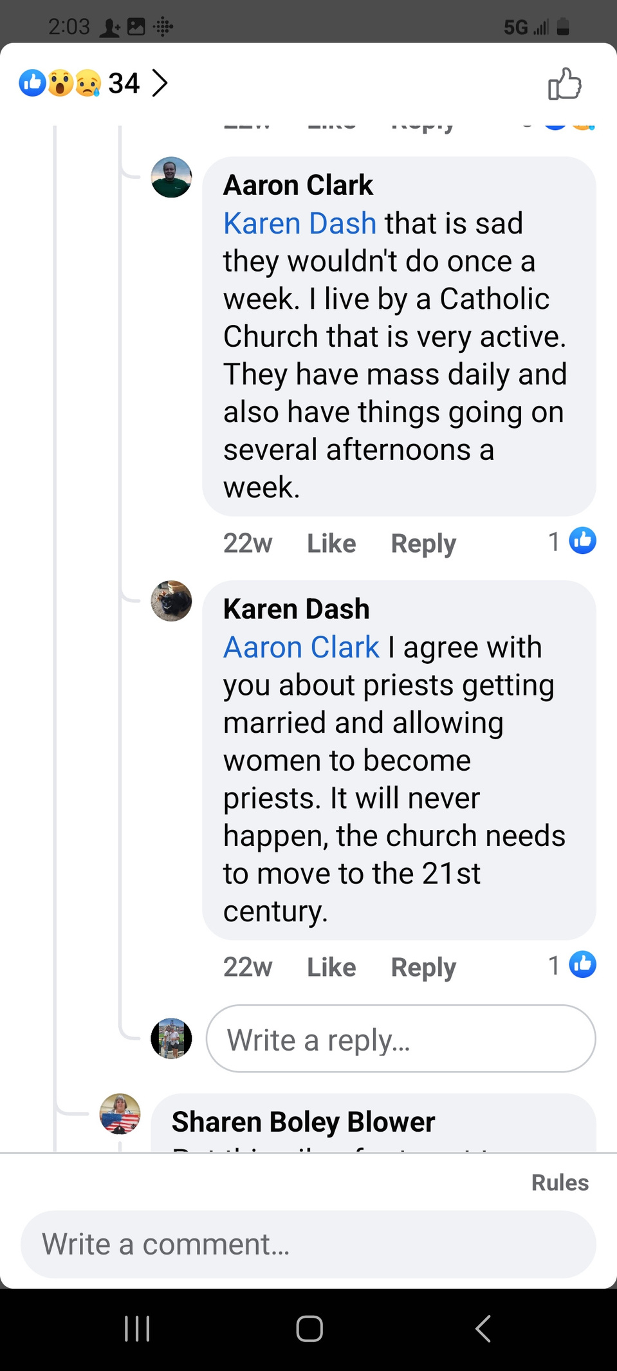
Task: Tap the like reaction icon on Karen Dash's comment
Action: tap(583, 964)
